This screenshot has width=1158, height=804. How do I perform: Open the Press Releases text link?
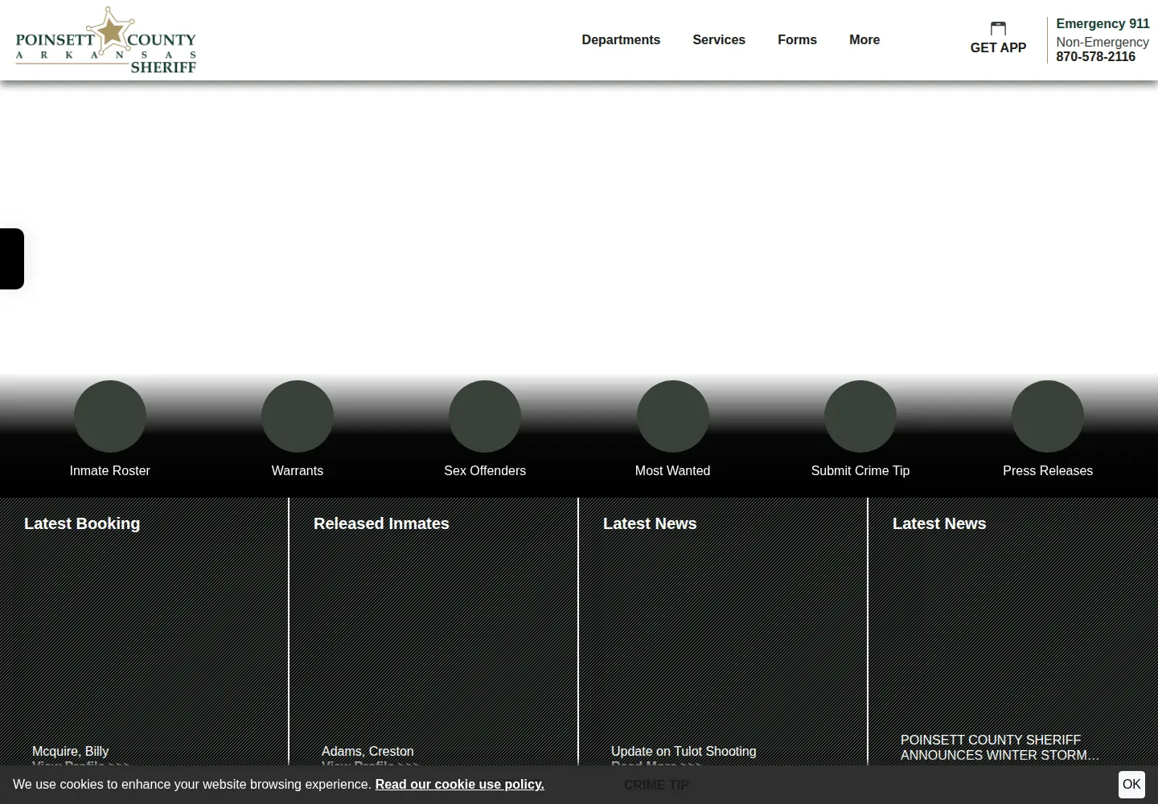[1048, 471]
